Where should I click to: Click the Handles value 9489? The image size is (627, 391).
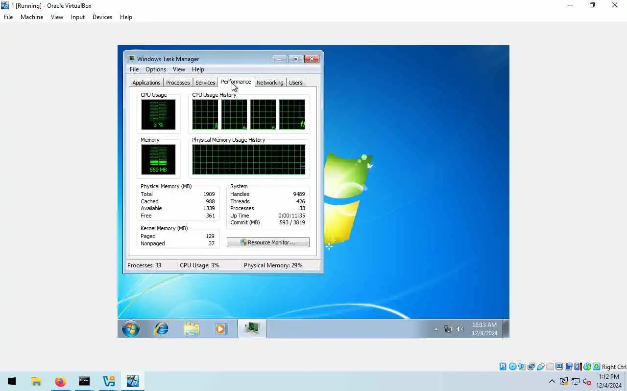coord(299,194)
